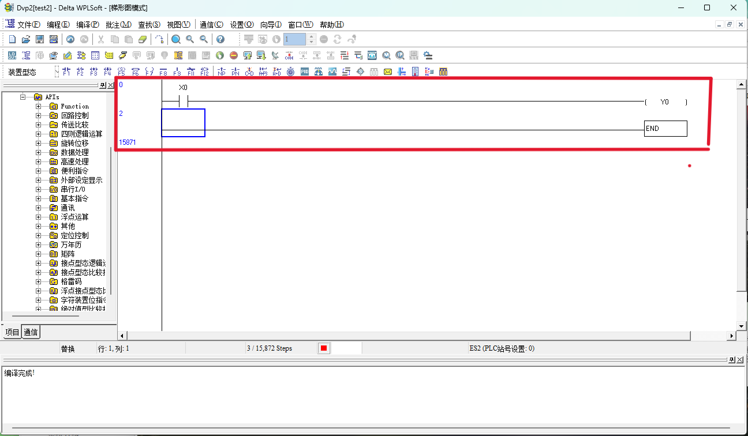Screen dimensions: 748x436
Task: Pin the left project panel
Action: coord(103,85)
